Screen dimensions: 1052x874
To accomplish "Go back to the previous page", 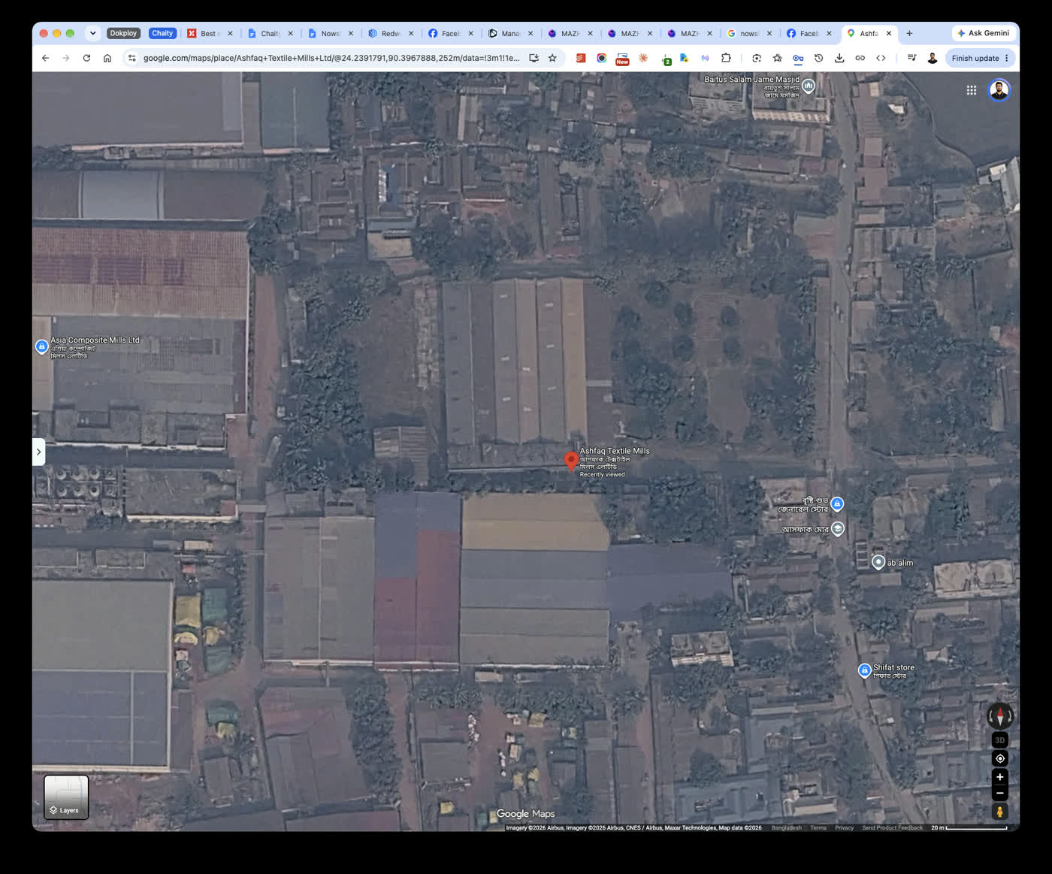I will (x=45, y=58).
